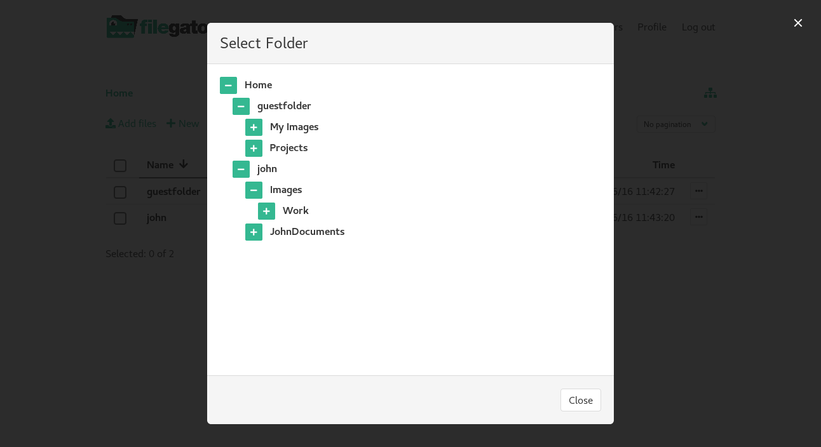821x447 pixels.
Task: Click the plus icon beside New
Action: click(170, 123)
